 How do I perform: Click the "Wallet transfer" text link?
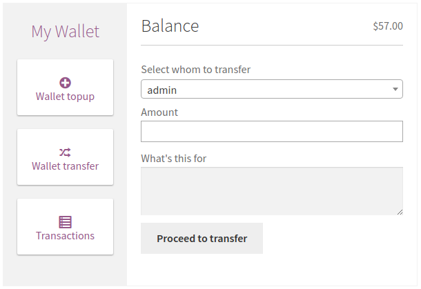tap(65, 166)
